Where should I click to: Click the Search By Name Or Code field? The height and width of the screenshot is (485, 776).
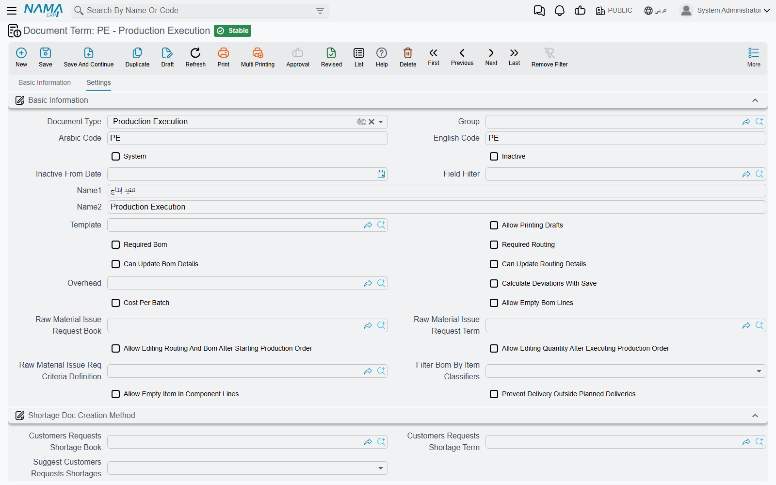(200, 10)
